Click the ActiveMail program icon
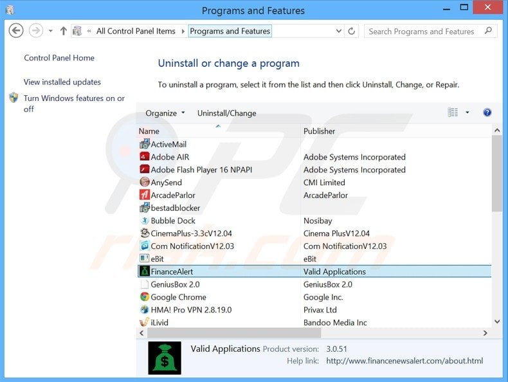This screenshot has width=508, height=382. [145, 144]
